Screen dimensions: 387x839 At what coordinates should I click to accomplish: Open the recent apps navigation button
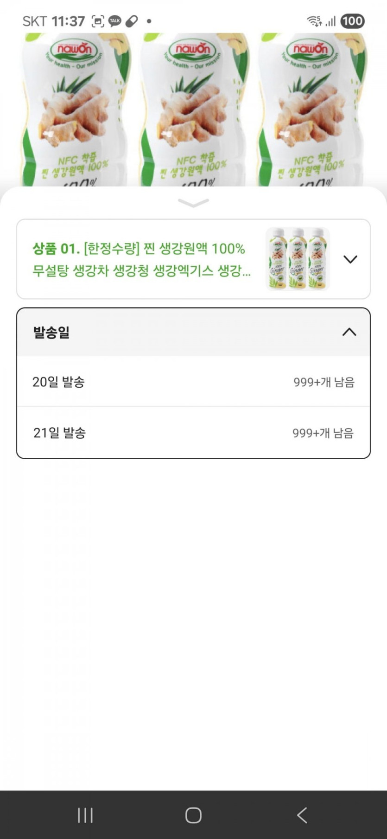(85, 815)
